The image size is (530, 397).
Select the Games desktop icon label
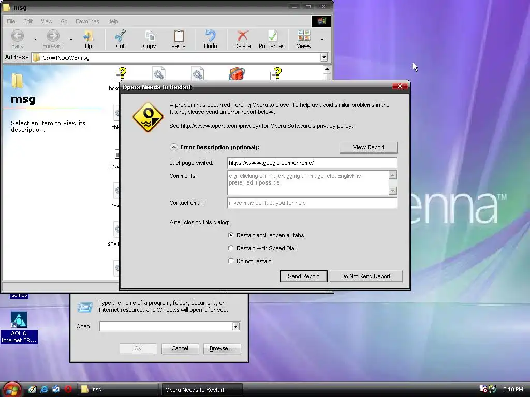pyautogui.click(x=19, y=295)
